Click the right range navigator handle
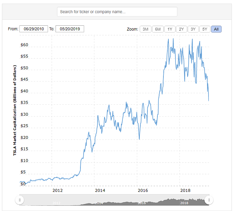This screenshot has height=211, width=235. (x=209, y=200)
